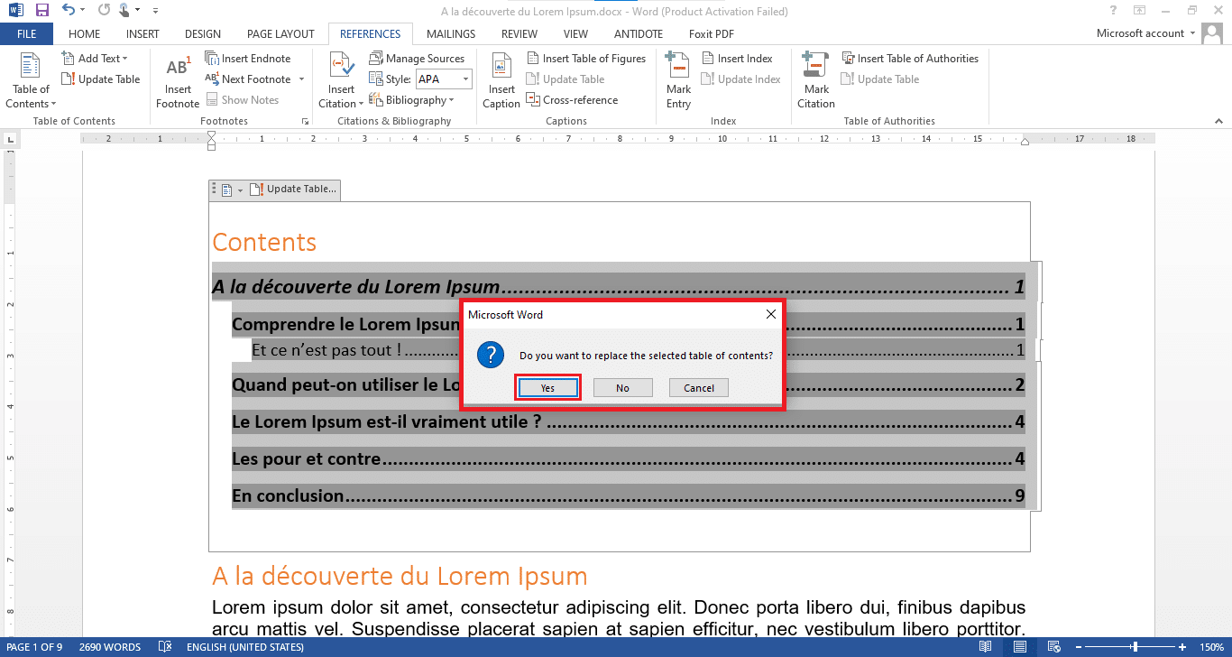The height and width of the screenshot is (657, 1232).
Task: Close the Microsoft Word dialog
Action: coord(770,314)
